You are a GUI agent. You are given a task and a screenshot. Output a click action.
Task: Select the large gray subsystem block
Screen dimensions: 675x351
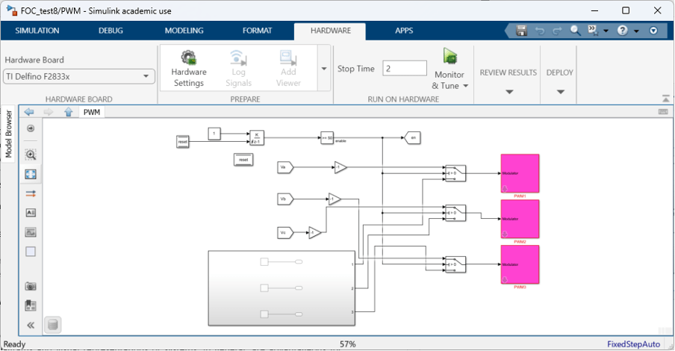coord(281,288)
